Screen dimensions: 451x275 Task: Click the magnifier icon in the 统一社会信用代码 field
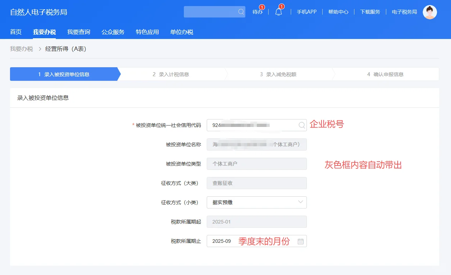(302, 125)
